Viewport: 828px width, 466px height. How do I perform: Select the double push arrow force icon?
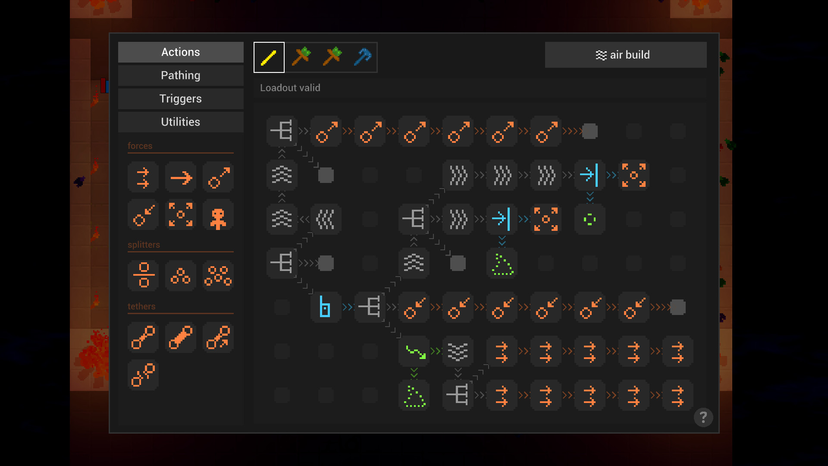[x=143, y=177]
